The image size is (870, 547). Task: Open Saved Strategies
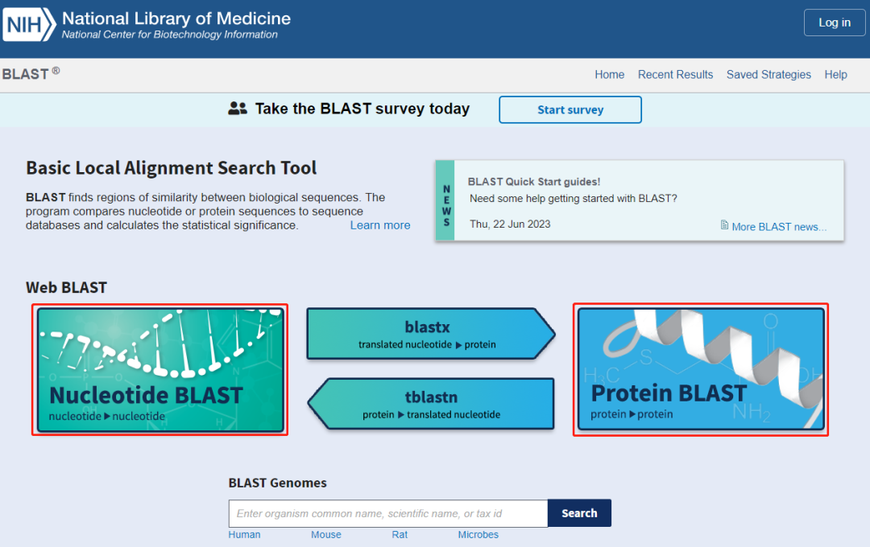[x=768, y=75]
